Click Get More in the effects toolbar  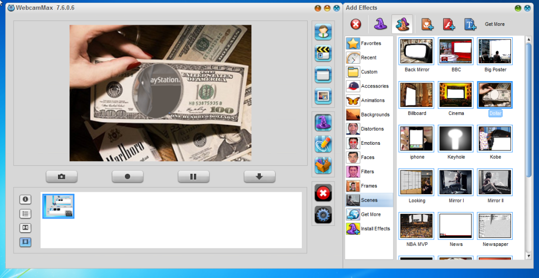(495, 24)
